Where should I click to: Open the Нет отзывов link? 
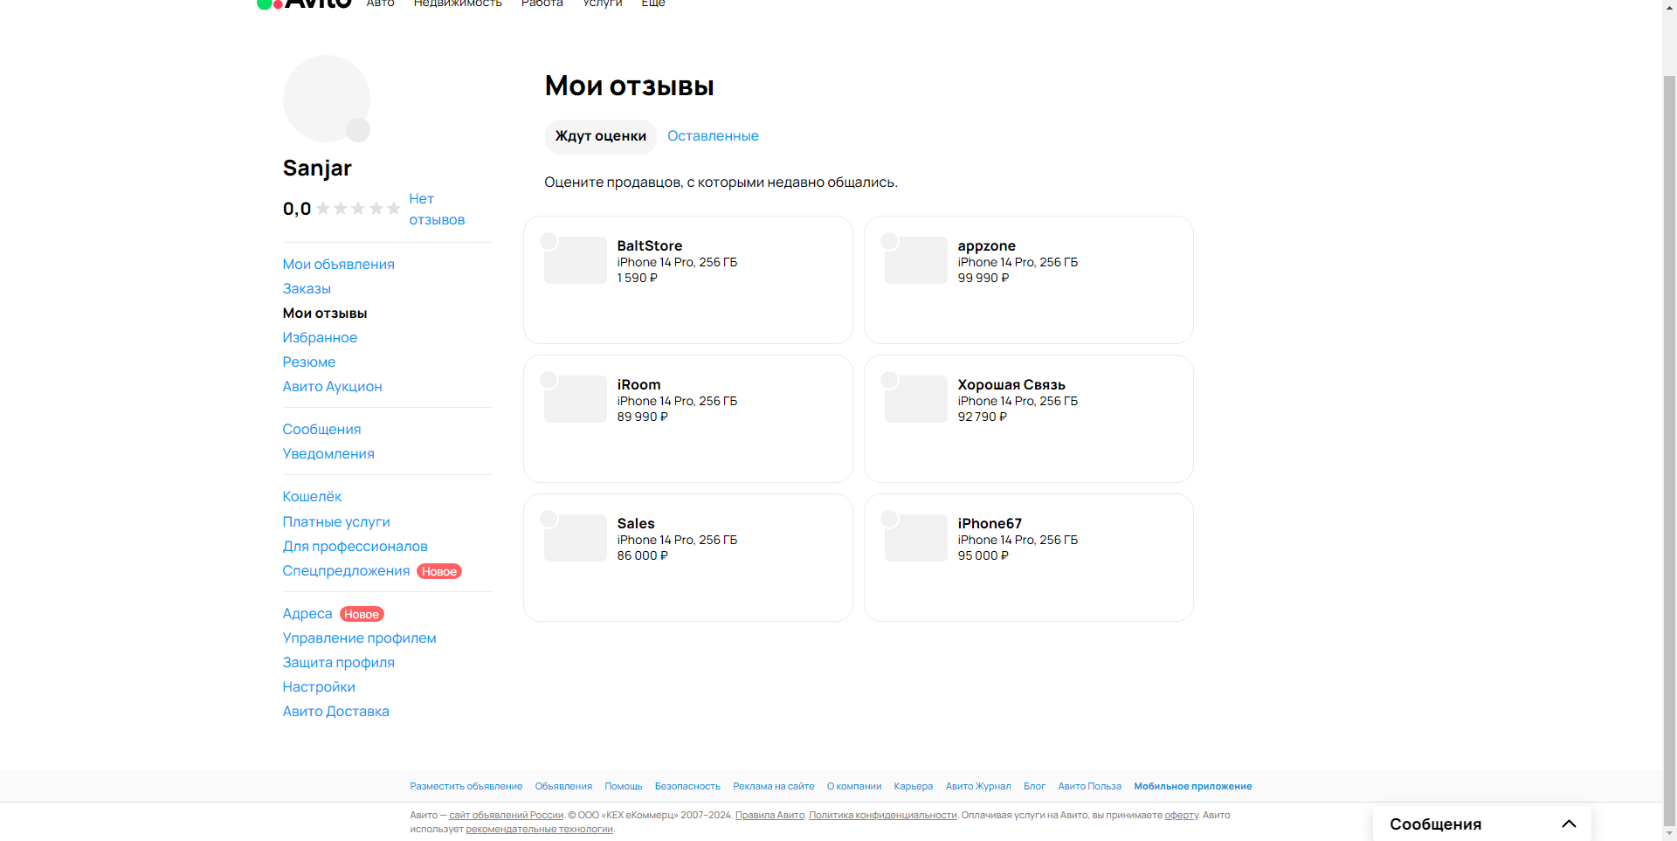tap(437, 210)
